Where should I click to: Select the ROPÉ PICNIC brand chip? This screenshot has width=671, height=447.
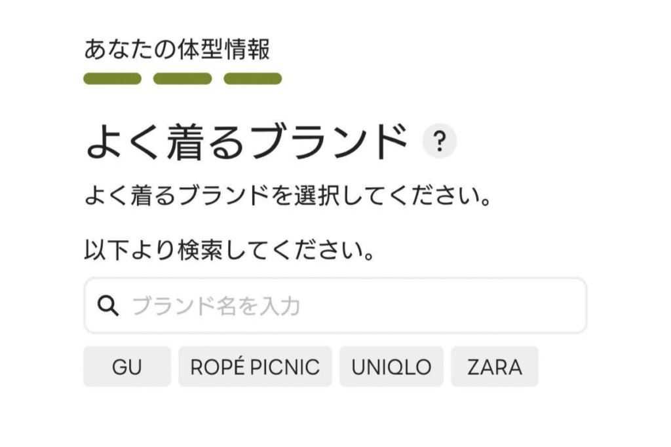(x=255, y=367)
